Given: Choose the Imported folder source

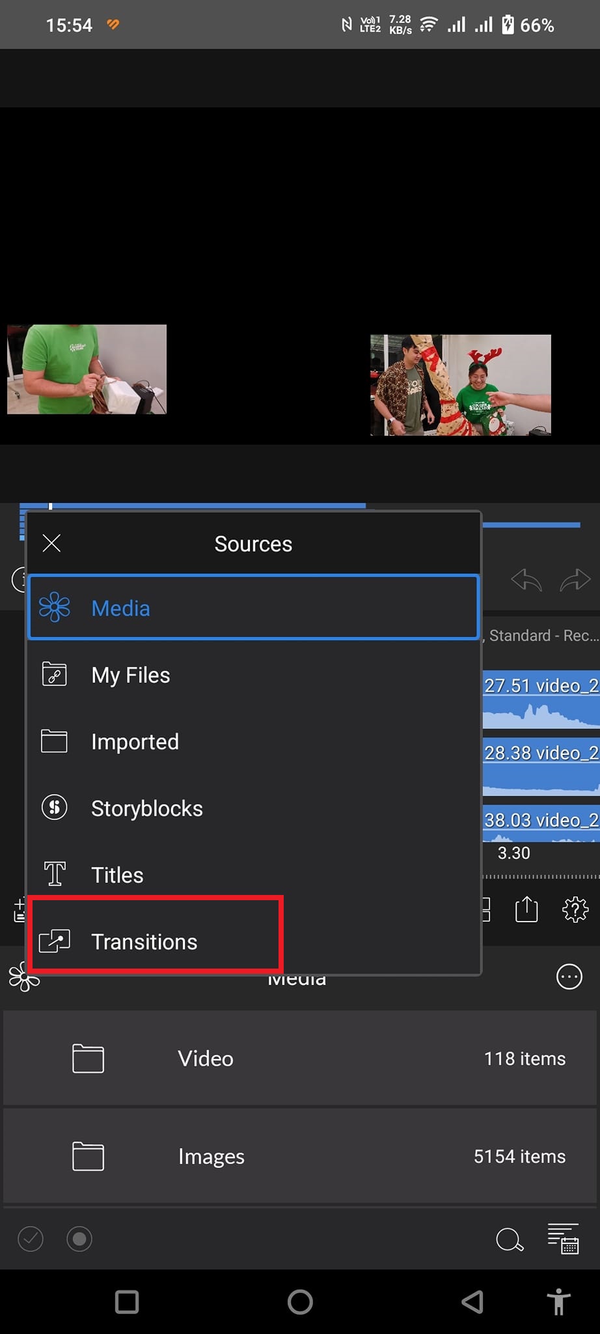Looking at the screenshot, I should pos(253,741).
